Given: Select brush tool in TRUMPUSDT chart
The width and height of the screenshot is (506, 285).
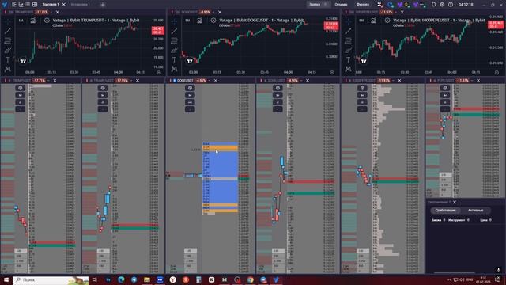Looking at the screenshot, I should pyautogui.click(x=8, y=51).
